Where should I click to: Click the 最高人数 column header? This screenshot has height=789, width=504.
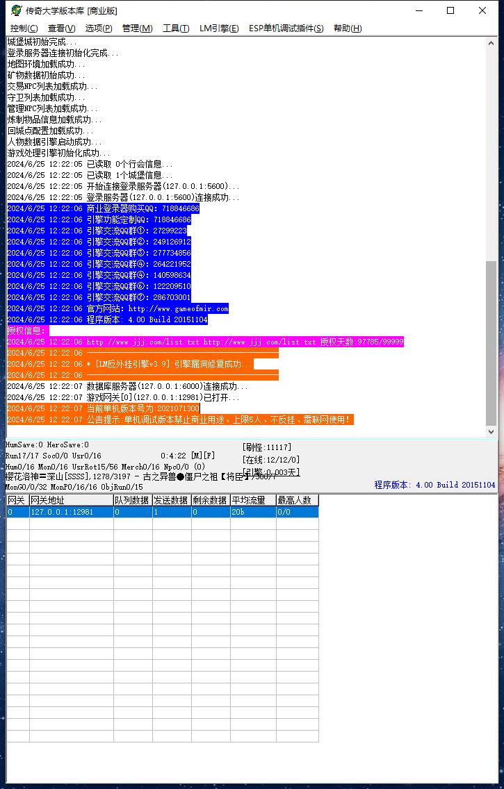296,500
